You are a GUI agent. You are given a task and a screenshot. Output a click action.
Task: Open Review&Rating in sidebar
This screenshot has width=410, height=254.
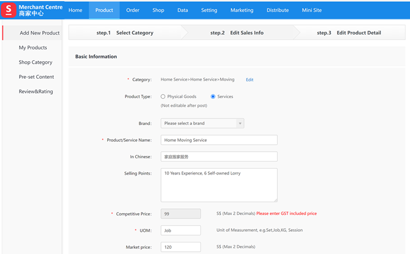[x=36, y=91]
